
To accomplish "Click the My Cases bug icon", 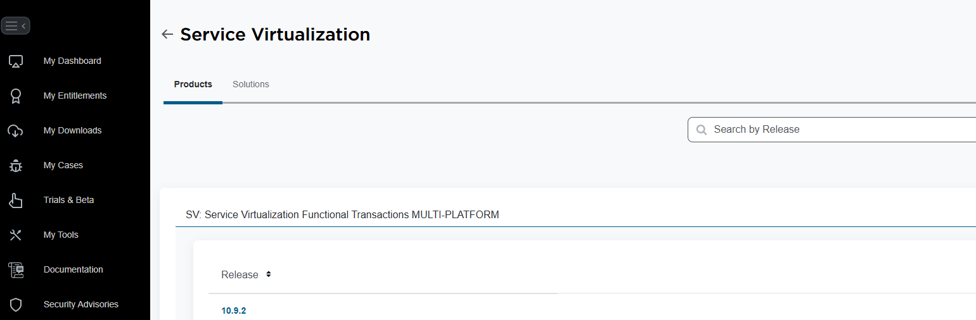I will (16, 166).
